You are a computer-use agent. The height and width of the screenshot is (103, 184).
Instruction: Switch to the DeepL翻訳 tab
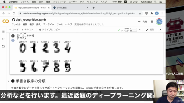[x=70, y=8]
